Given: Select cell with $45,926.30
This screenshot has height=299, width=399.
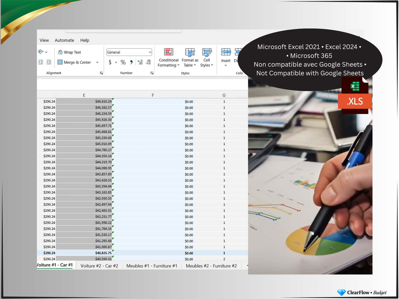Looking at the screenshot, I should pyautogui.click(x=84, y=120).
